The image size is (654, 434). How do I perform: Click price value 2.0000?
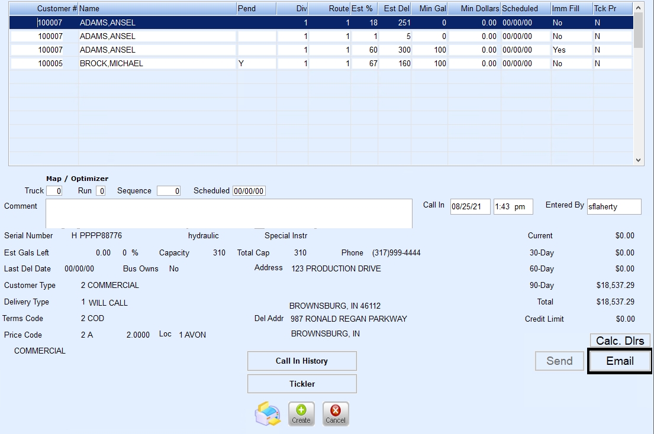138,335
